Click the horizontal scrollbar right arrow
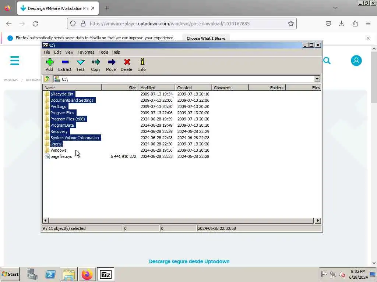The height and width of the screenshot is (282, 377). click(x=318, y=220)
